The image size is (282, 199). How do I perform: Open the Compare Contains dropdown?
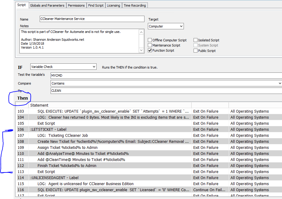coord(166,83)
